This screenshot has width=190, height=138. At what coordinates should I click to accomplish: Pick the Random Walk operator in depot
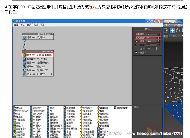[x=38, y=111]
